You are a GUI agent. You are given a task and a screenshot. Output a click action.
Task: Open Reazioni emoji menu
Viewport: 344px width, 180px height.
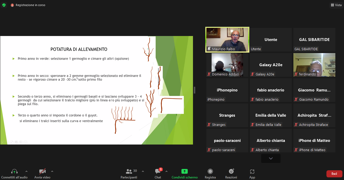(231, 171)
